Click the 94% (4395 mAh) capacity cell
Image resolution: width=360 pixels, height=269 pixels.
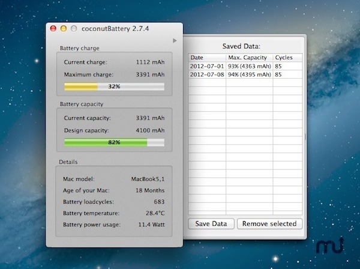point(249,74)
